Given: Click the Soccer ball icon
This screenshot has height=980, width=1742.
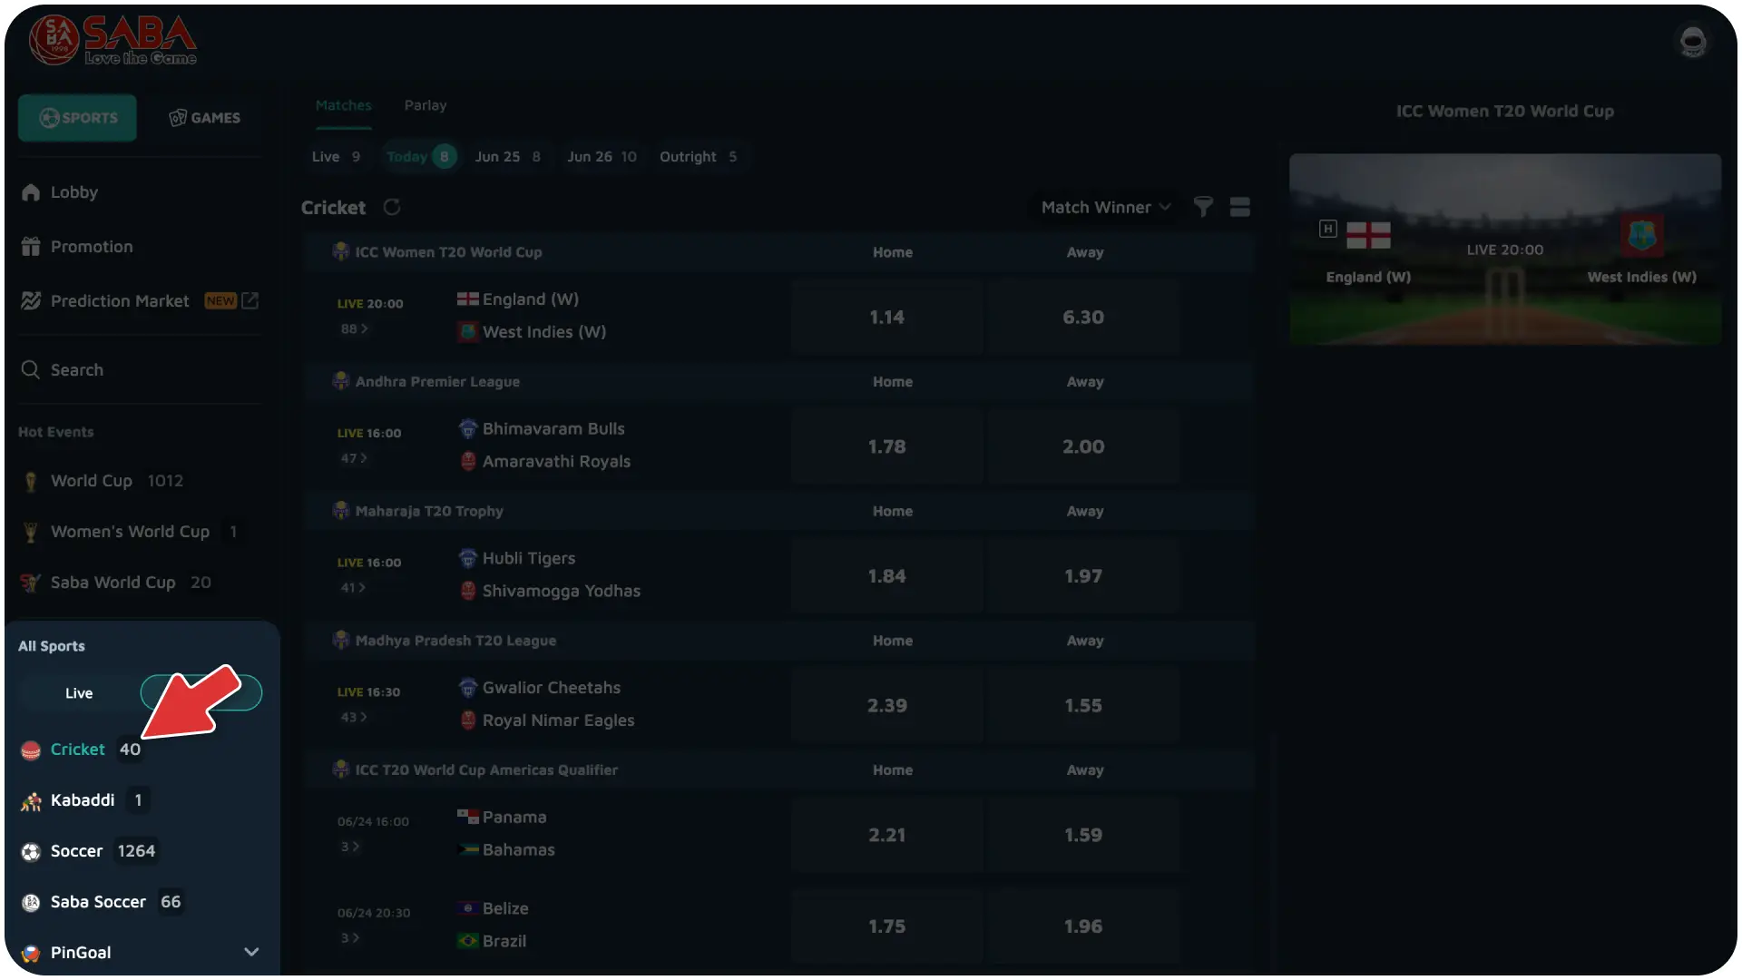Looking at the screenshot, I should click(31, 852).
